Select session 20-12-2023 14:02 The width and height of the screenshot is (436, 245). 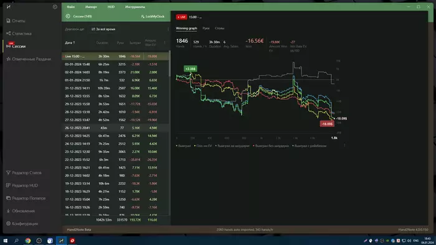(x=115, y=175)
